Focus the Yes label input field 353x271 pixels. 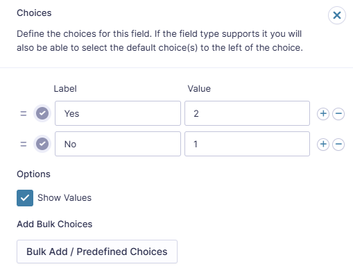118,113
